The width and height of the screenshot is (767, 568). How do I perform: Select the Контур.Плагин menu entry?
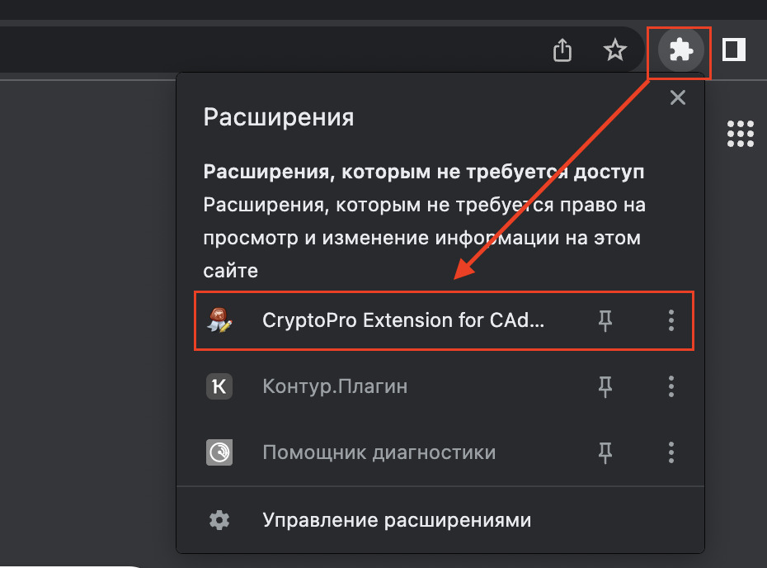click(x=335, y=386)
